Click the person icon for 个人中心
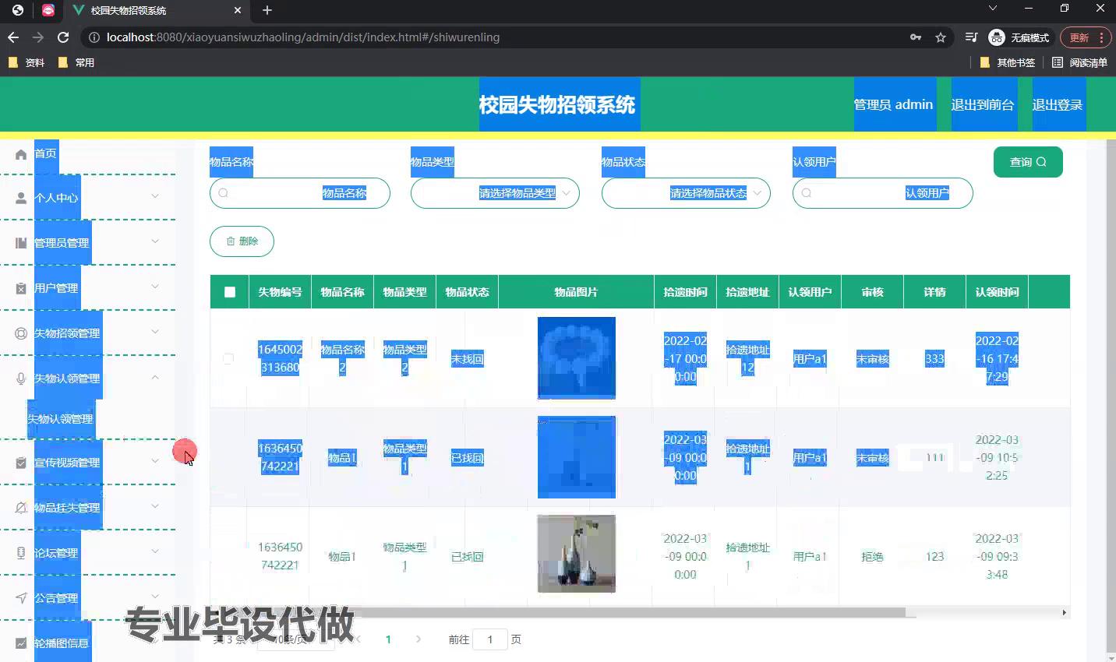The width and height of the screenshot is (1116, 662). (x=21, y=198)
